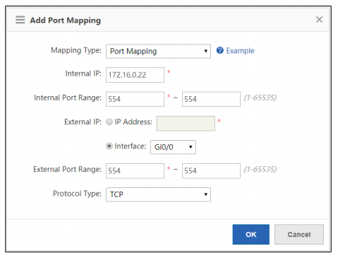Click the Cancel button
Screen dimensions: 338x258
(299, 234)
